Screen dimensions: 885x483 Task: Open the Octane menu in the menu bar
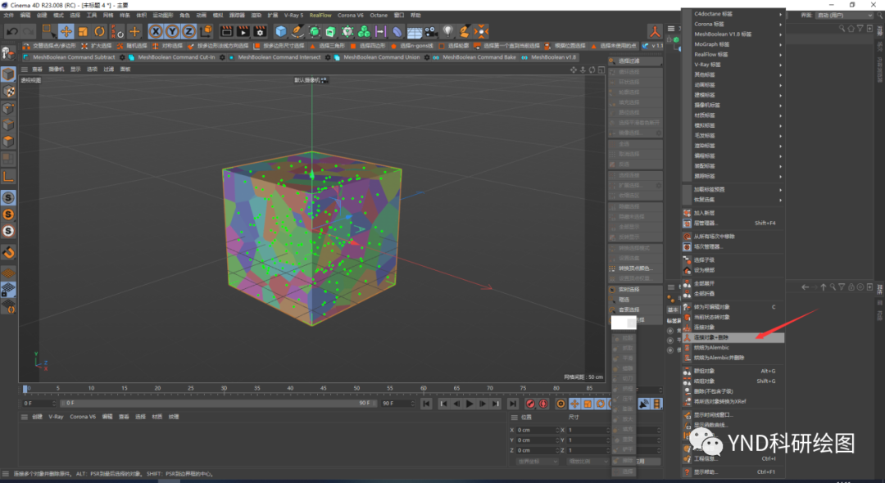click(379, 16)
